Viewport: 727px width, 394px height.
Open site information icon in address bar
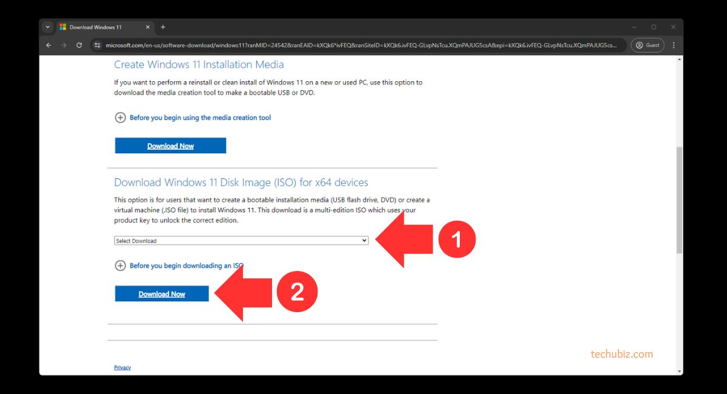pyautogui.click(x=98, y=45)
